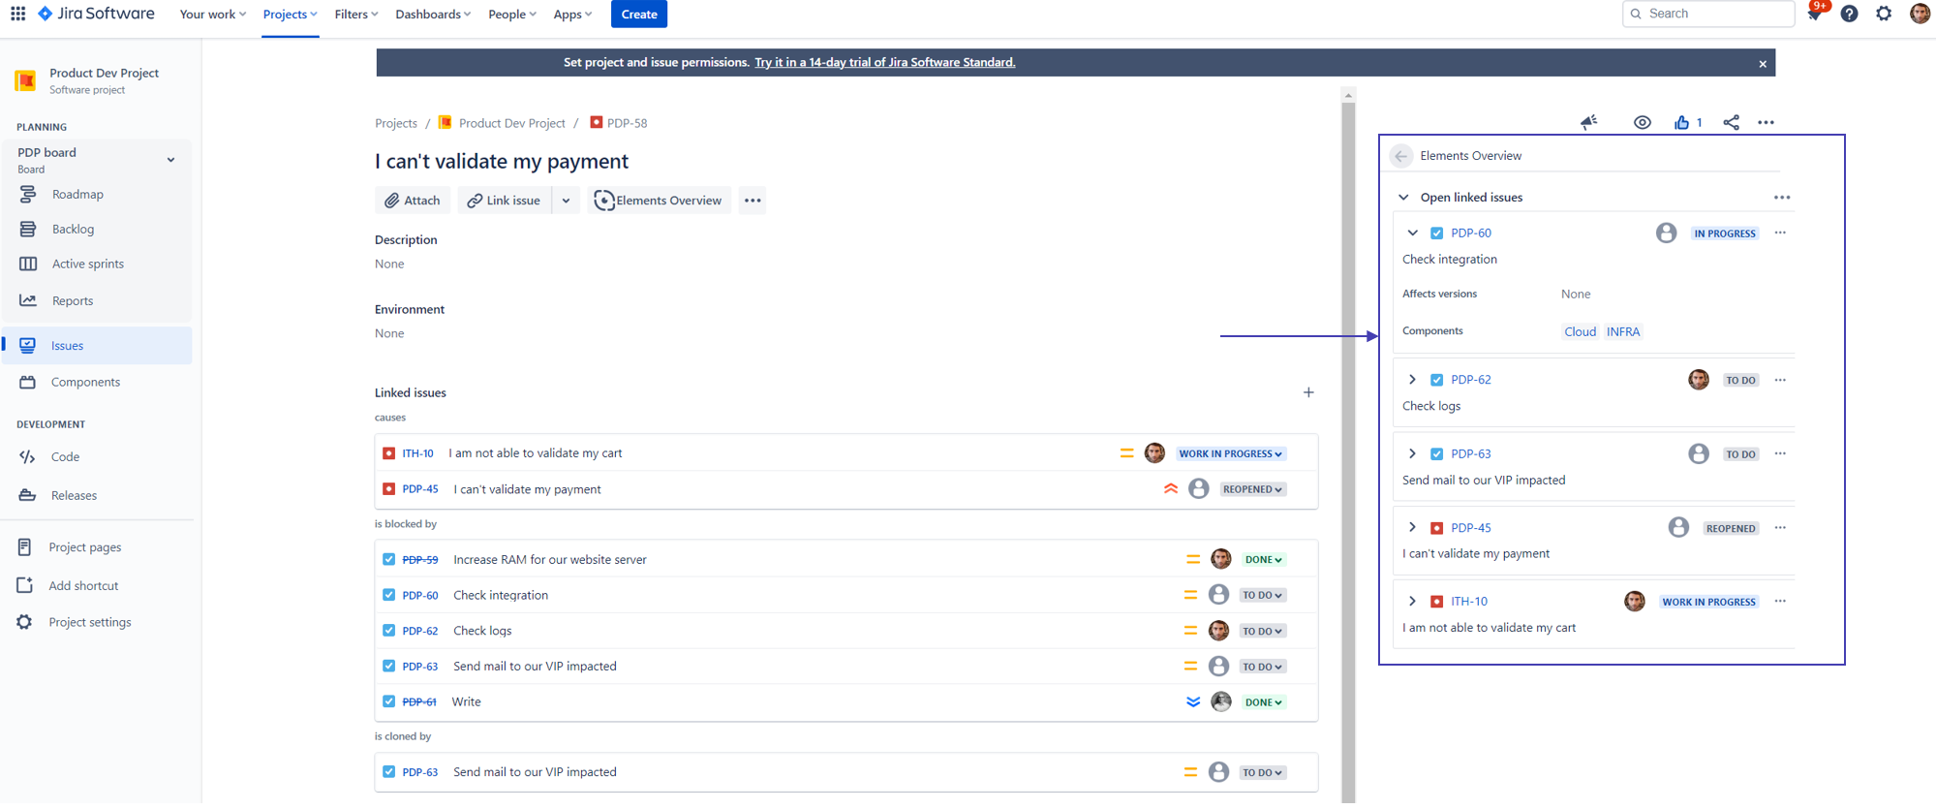Open the app switcher grid icon
The width and height of the screenshot is (1936, 809).
coord(17,14)
